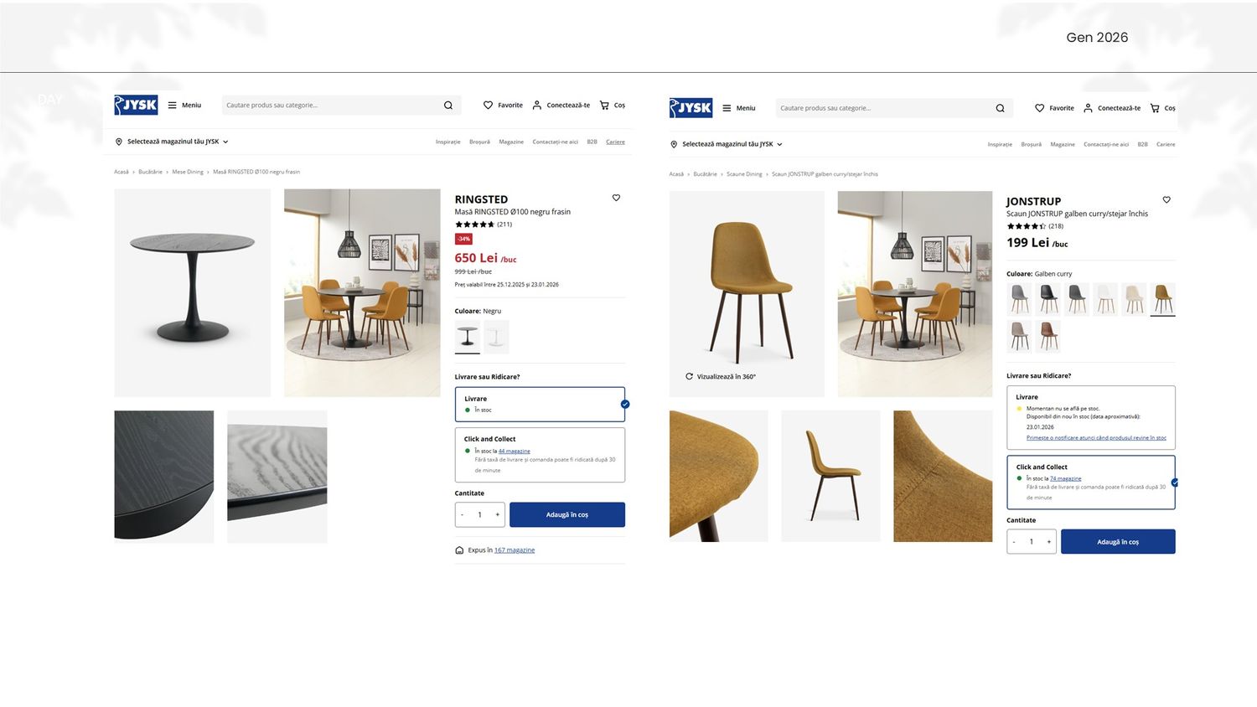The image size is (1257, 707).
Task: Expand Selectează magazinul tău JYSK dropdown on the left page
Action: pyautogui.click(x=225, y=142)
